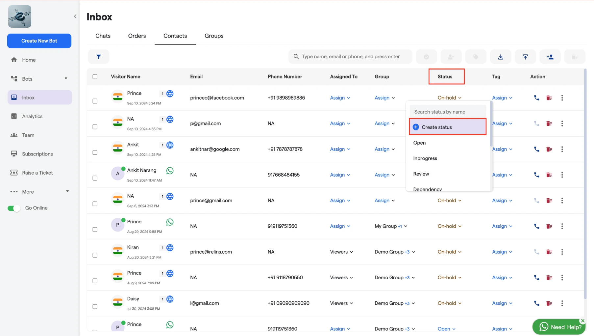The height and width of the screenshot is (336, 594).
Task: Focus the contacts search field
Action: [x=350, y=57]
